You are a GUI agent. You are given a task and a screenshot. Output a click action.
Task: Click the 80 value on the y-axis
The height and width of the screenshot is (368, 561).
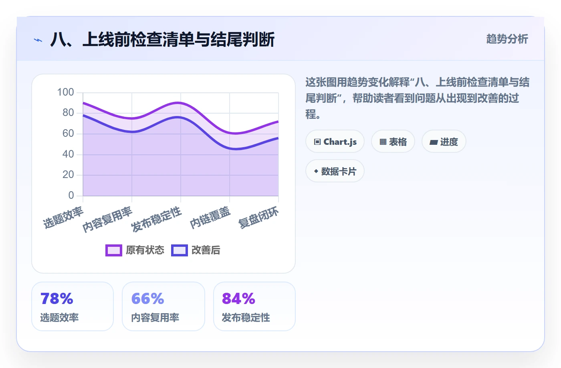pos(69,113)
